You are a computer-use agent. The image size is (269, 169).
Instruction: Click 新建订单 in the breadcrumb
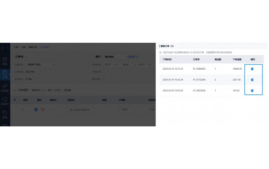tap(33, 47)
